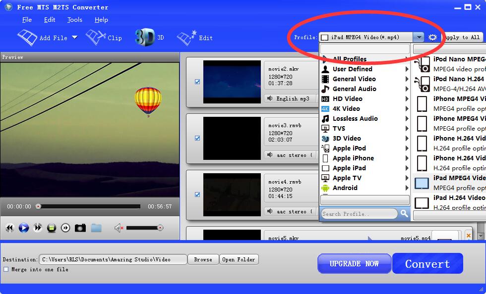
Task: Select the Apple iPad category
Action: pos(365,168)
